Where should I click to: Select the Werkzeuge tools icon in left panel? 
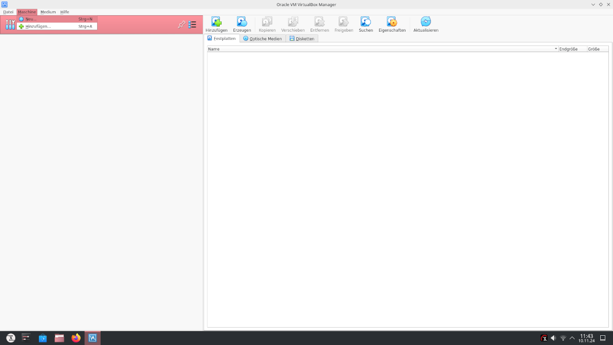point(10,25)
